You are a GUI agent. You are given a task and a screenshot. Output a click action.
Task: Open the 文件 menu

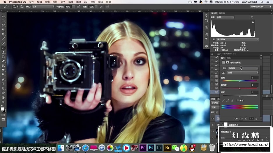tap(31, 2)
